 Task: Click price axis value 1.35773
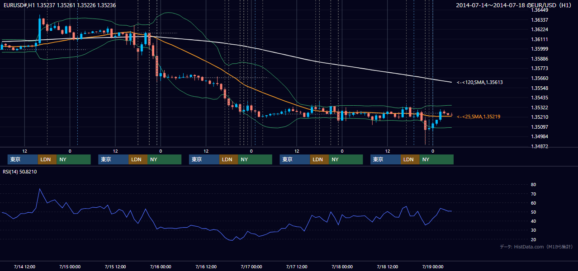(x=540, y=68)
